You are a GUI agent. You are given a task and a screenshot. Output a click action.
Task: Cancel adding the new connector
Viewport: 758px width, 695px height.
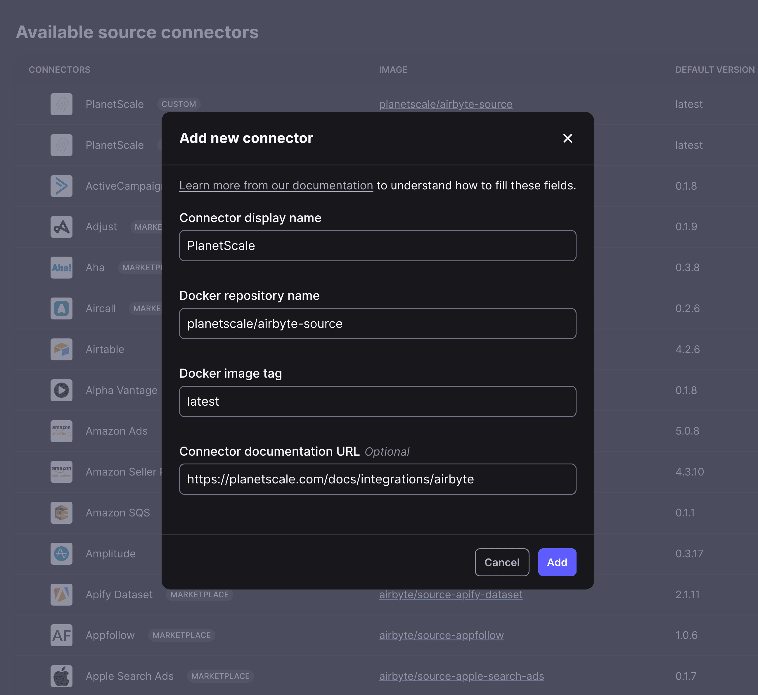pyautogui.click(x=502, y=562)
